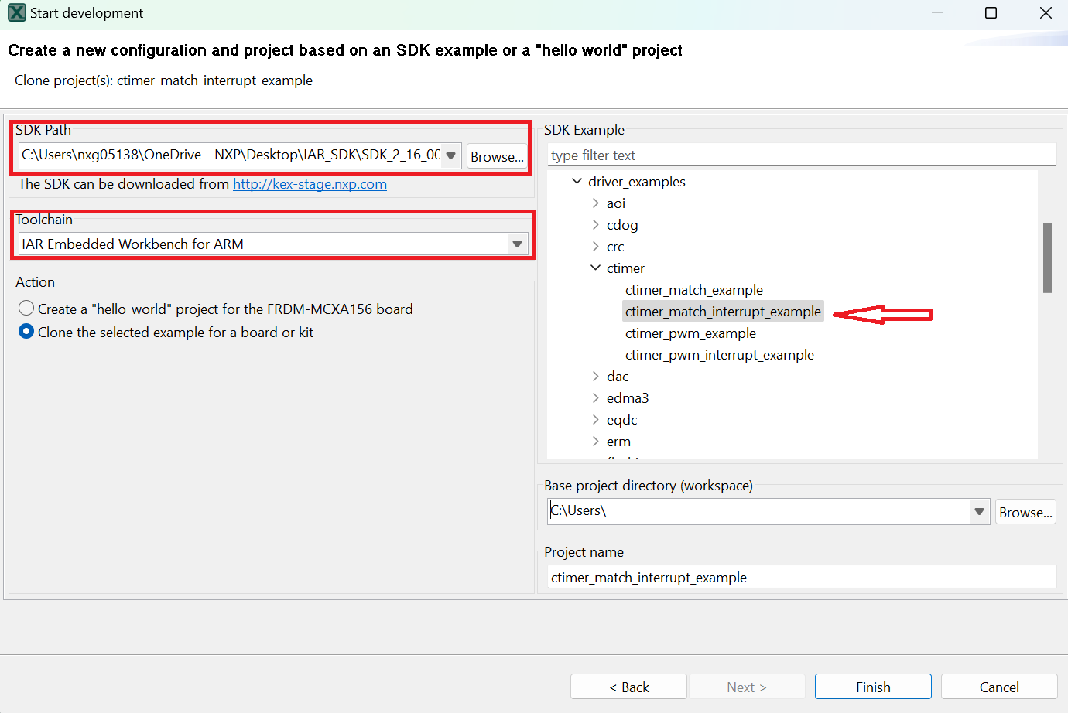Viewport: 1068px width, 713px height.
Task: Open the SDK Path dropdown
Action: pos(450,155)
